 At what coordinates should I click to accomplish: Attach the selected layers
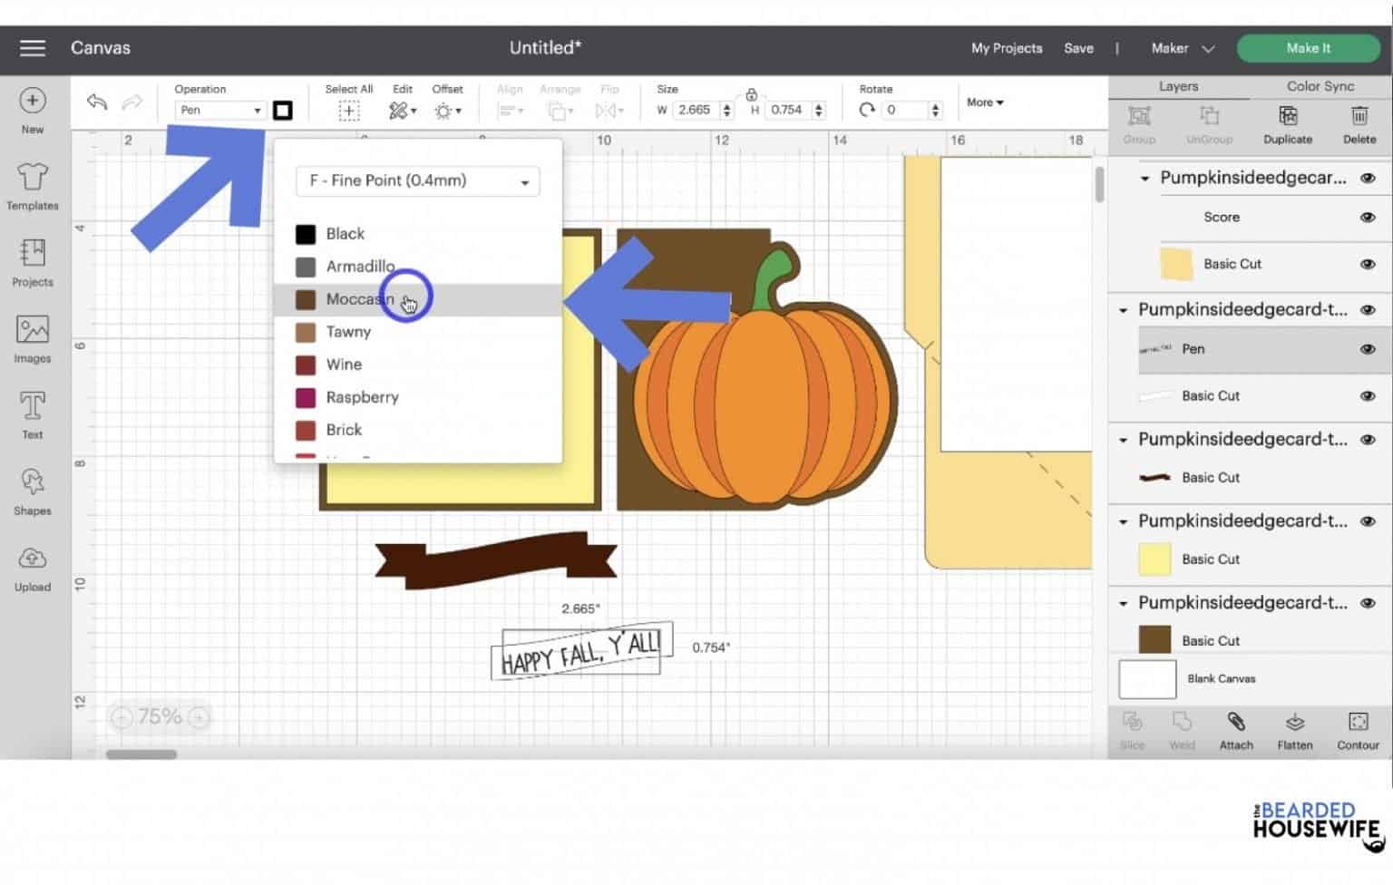[x=1236, y=730]
